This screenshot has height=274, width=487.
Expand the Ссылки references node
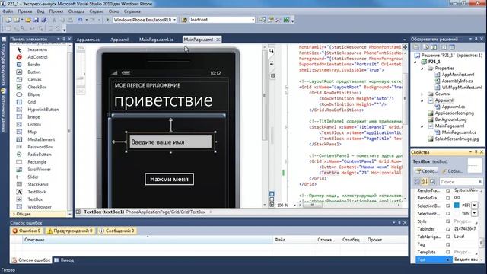422,94
